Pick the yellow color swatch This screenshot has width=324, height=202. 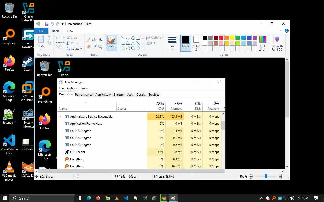pyautogui.click(x=232, y=38)
